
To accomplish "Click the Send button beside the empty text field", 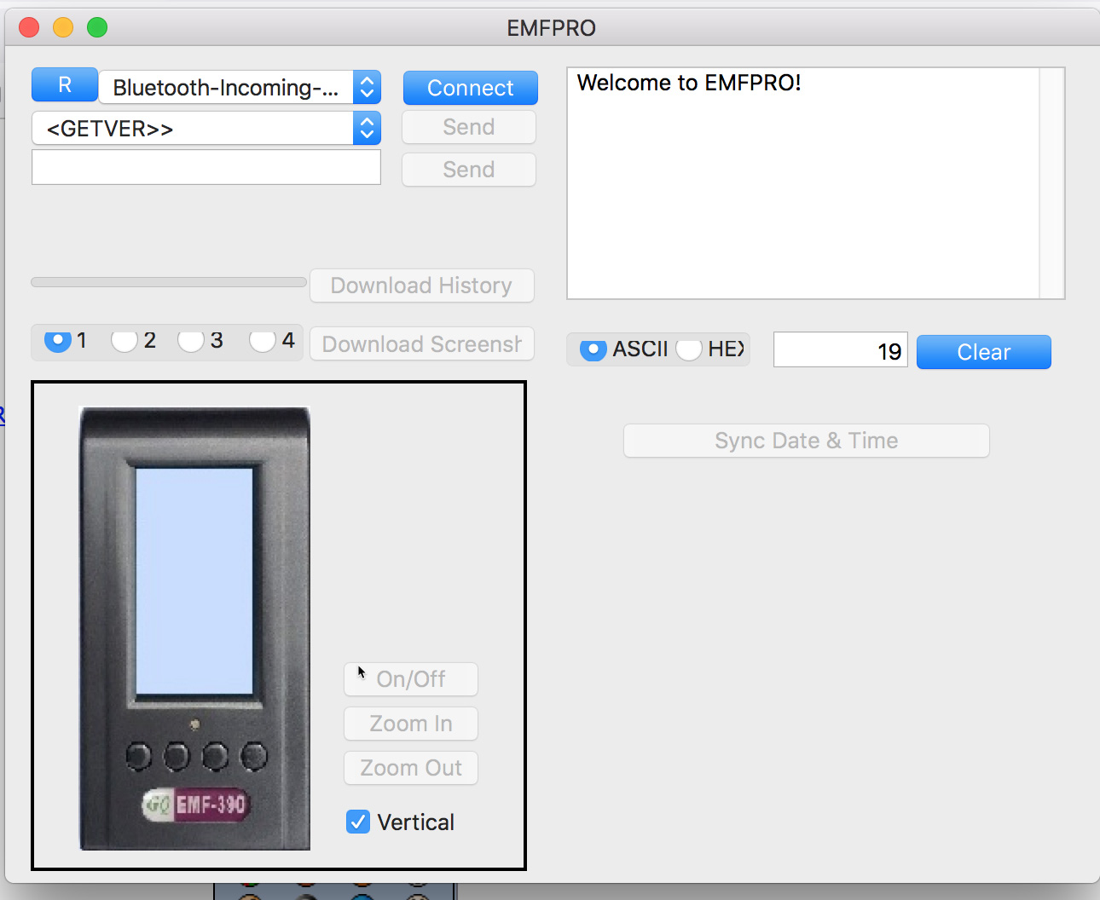I will pyautogui.click(x=469, y=170).
